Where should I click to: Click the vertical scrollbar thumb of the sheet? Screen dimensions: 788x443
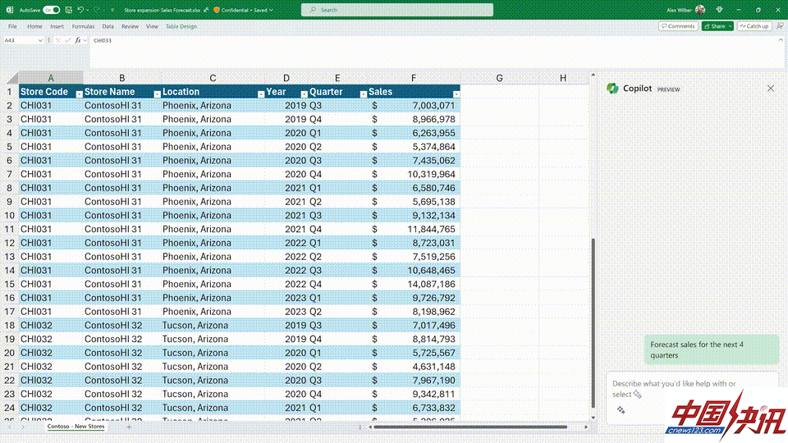pos(593,322)
